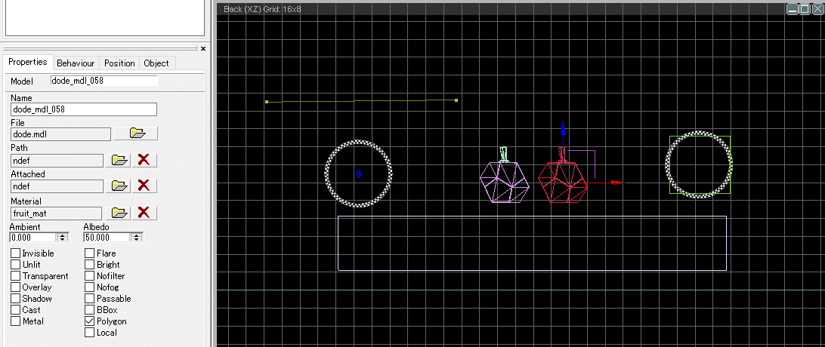This screenshot has width=825, height=347.
Task: Minimize the Back (XZ) viewport
Action: click(x=793, y=9)
